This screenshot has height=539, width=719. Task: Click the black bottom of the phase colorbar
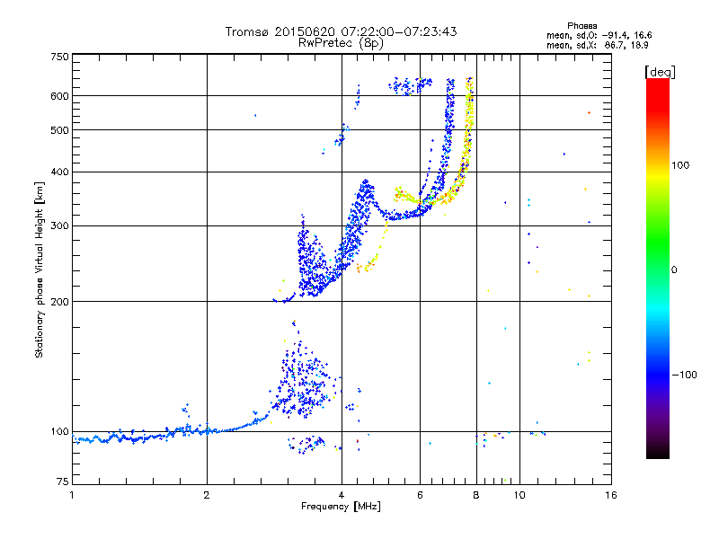point(658,452)
